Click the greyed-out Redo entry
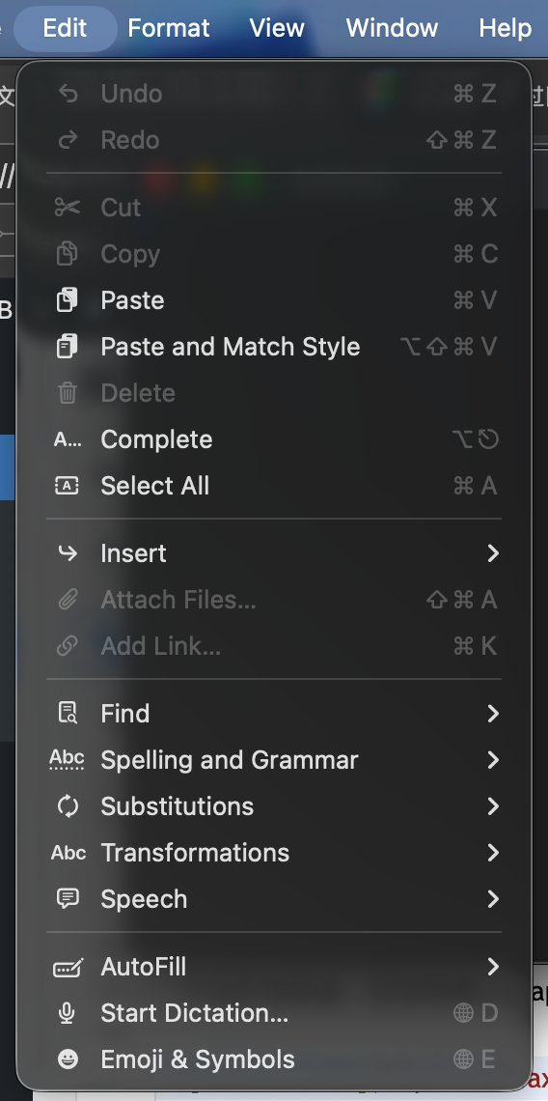 point(274,140)
